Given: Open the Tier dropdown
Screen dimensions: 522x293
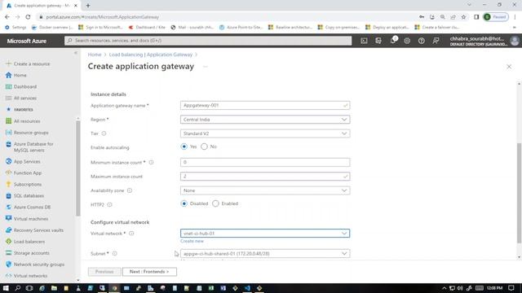Looking at the screenshot, I should click(265, 133).
